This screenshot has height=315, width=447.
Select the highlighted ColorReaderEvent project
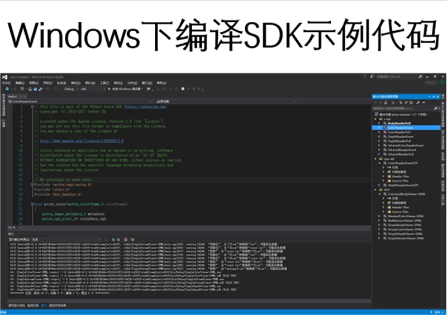(x=406, y=128)
